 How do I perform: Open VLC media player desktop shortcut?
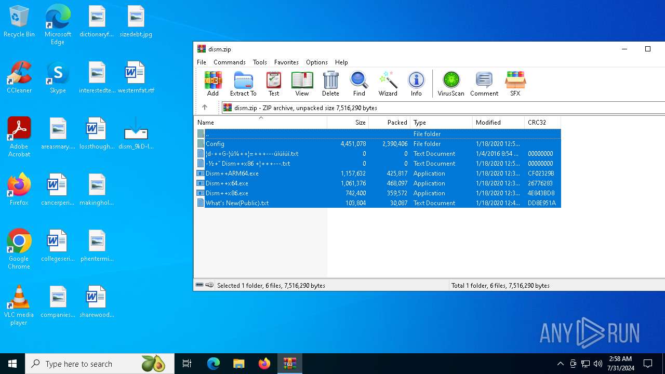(x=19, y=305)
